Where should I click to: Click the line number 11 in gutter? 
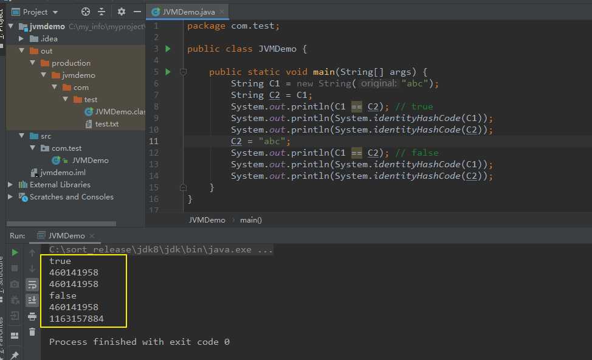[154, 141]
